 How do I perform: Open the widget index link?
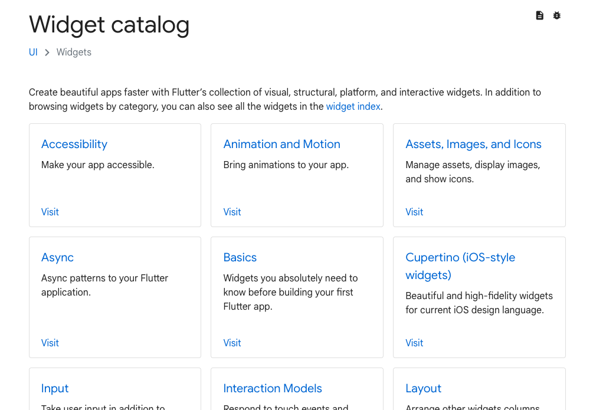coord(353,106)
